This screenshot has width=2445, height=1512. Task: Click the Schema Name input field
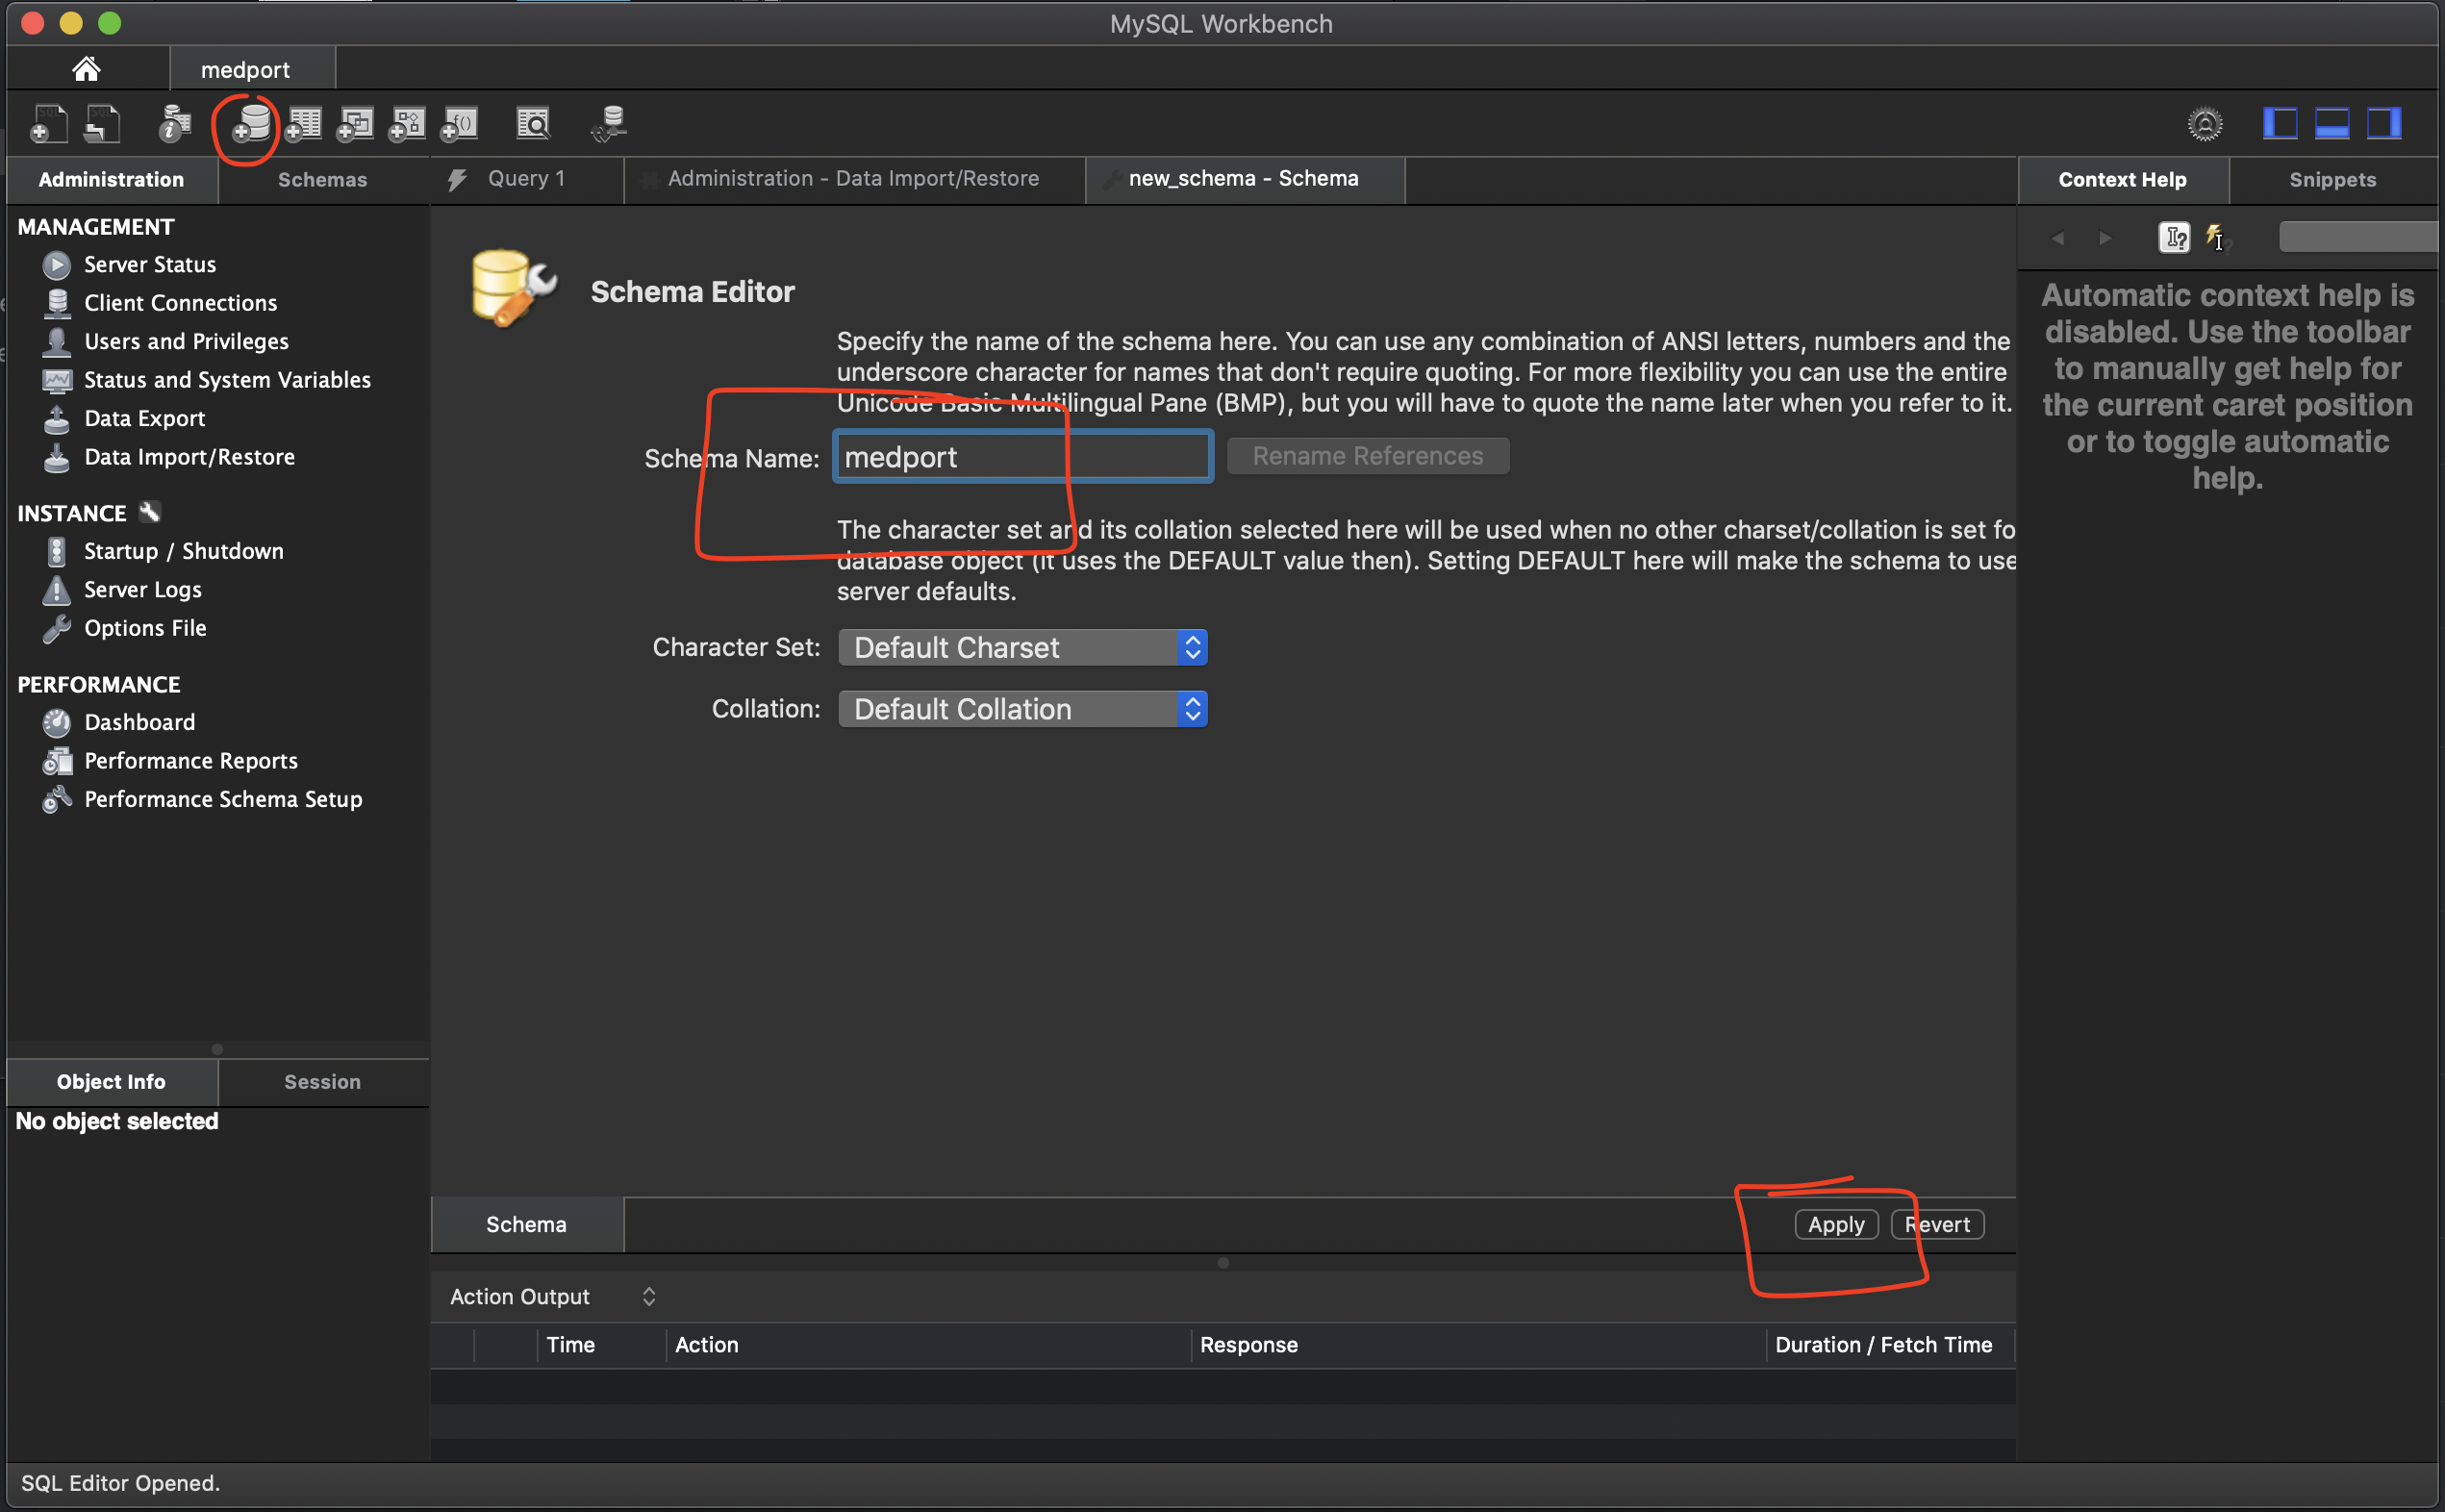(1020, 456)
